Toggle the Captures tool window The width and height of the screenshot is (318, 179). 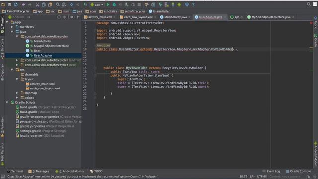point(2,72)
